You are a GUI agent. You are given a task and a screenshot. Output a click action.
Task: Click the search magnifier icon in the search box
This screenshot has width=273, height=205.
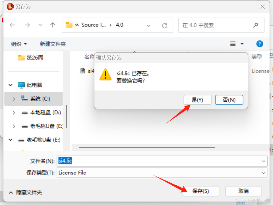tap(256, 25)
